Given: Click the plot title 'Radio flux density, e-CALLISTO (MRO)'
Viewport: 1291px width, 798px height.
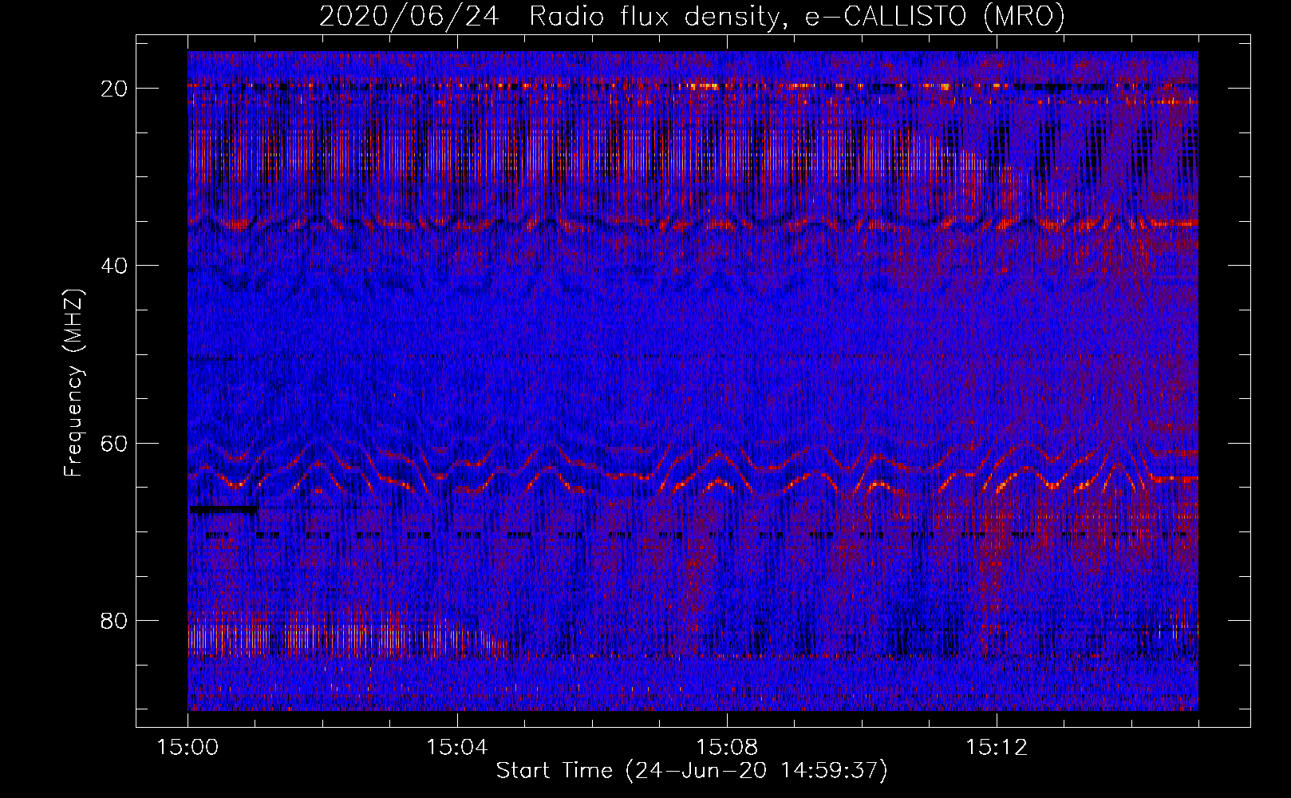Looking at the screenshot, I should click(797, 17).
